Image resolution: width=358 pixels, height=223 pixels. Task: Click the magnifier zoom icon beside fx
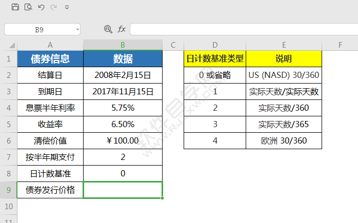coord(108,29)
